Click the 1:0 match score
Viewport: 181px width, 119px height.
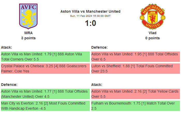tap(90, 23)
